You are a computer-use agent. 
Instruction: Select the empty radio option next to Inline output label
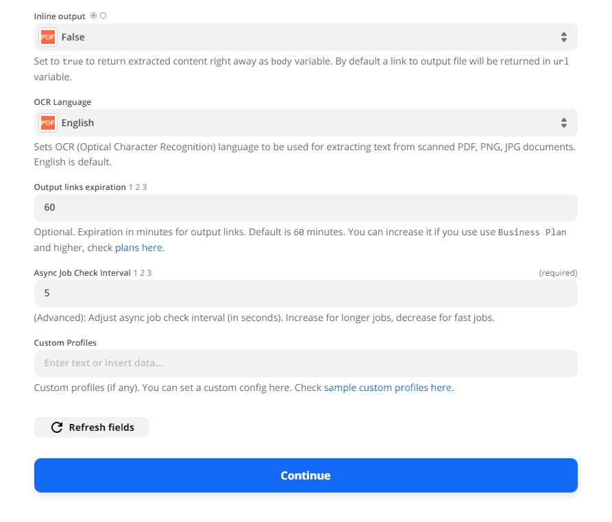(x=102, y=15)
